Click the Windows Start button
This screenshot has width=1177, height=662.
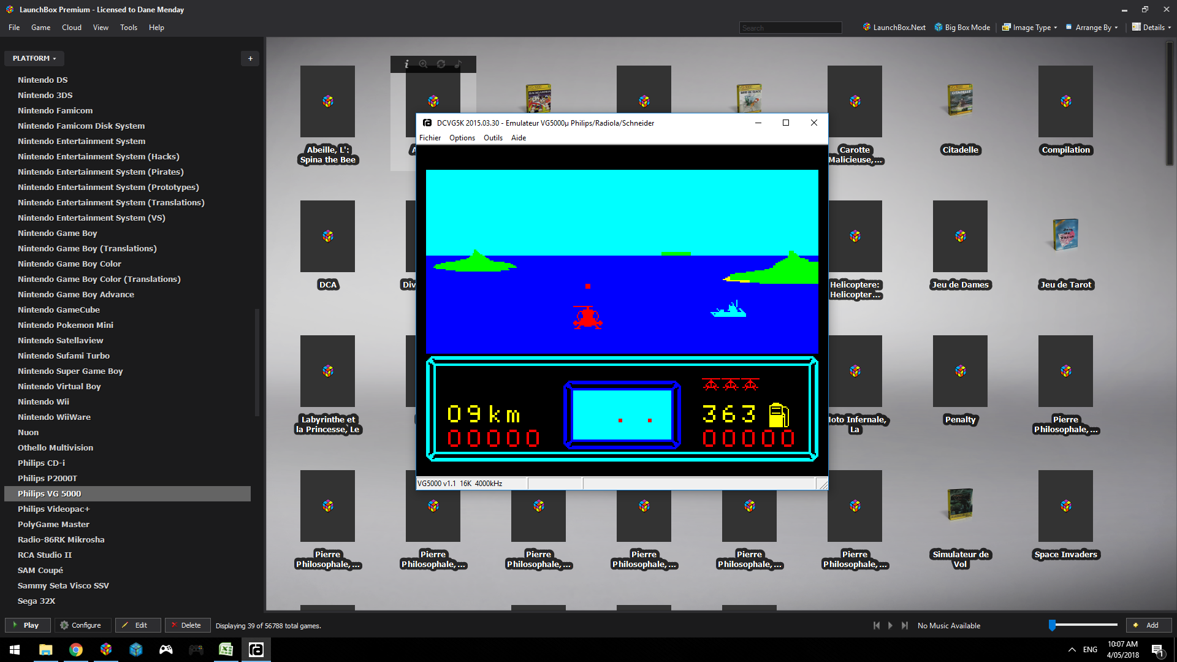pos(15,650)
